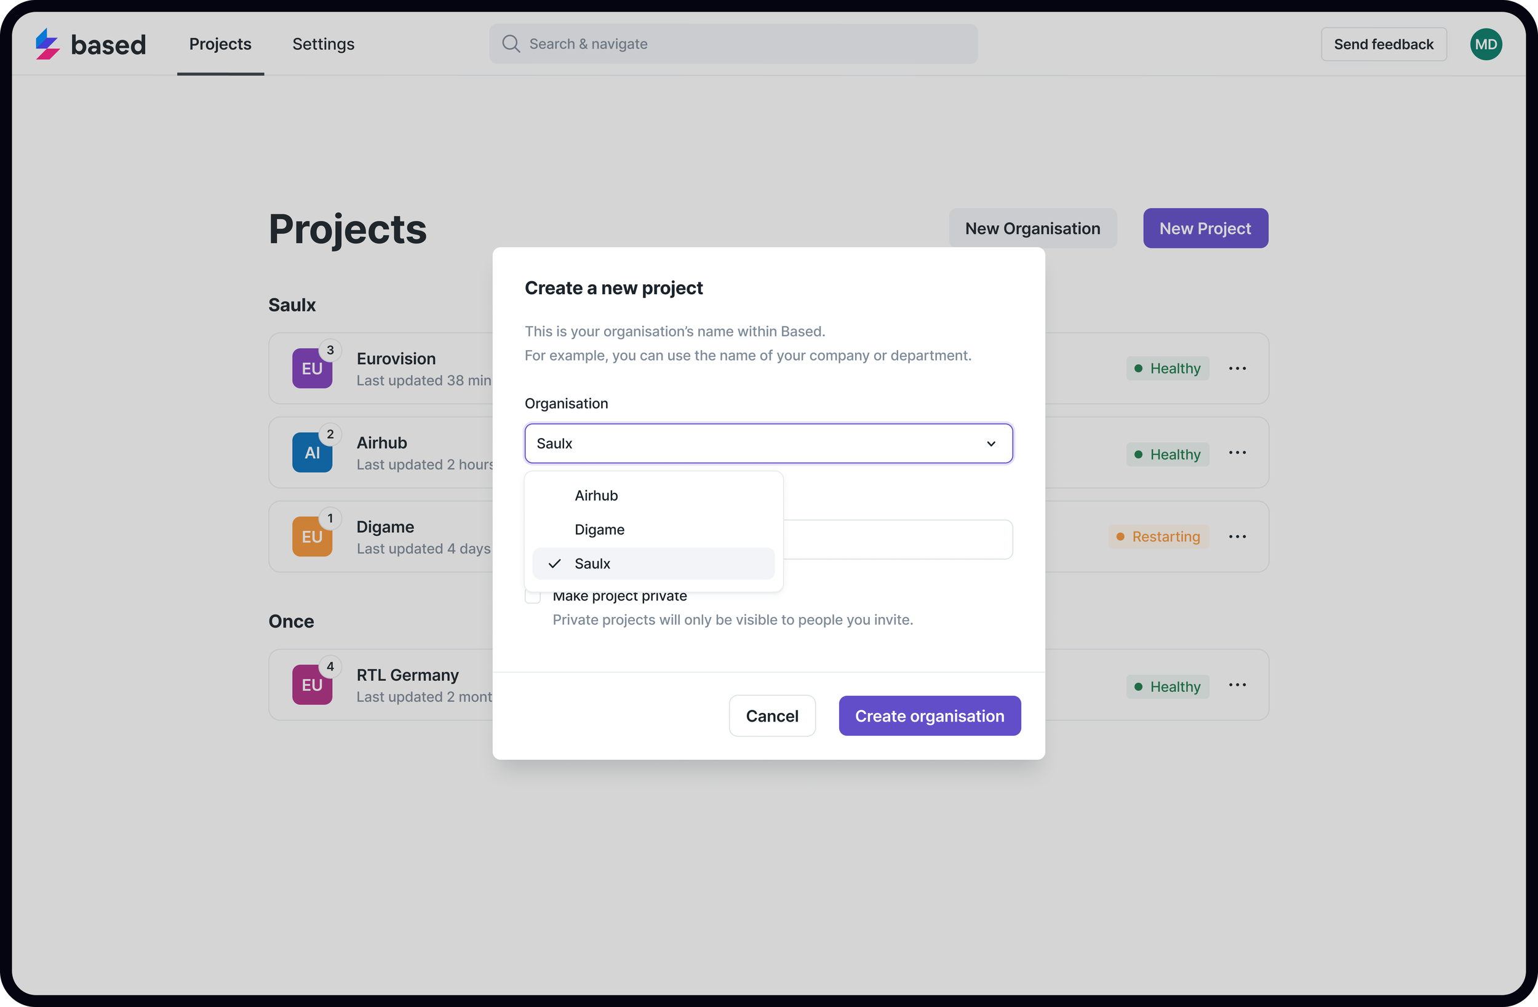The height and width of the screenshot is (1007, 1538).
Task: Click the blue AI Airhub icon
Action: [312, 452]
